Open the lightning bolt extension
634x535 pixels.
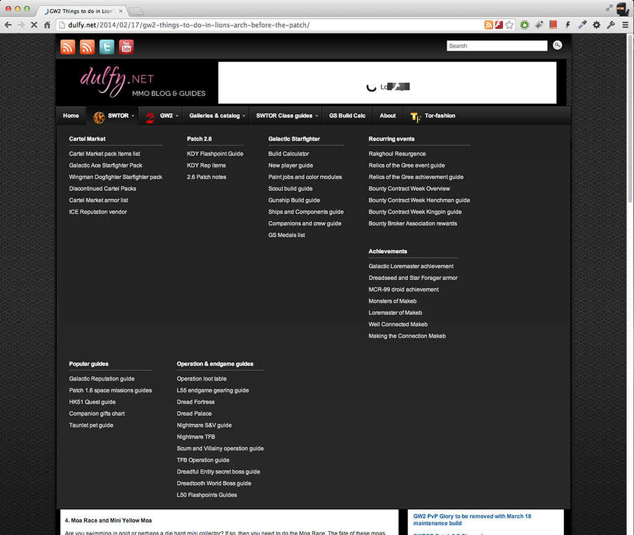(x=568, y=25)
